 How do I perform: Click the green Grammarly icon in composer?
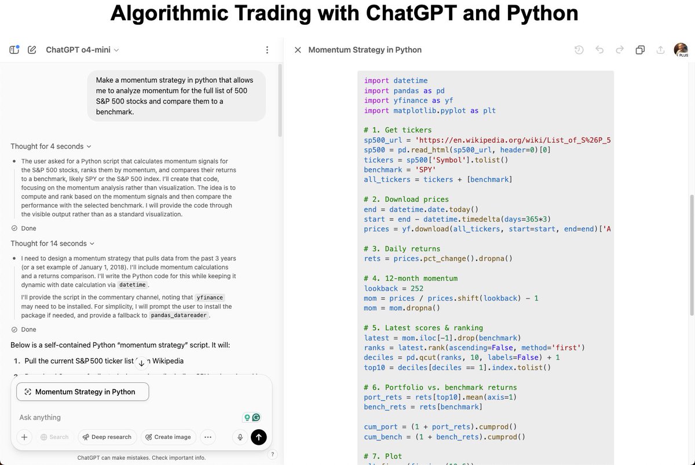[x=256, y=418]
